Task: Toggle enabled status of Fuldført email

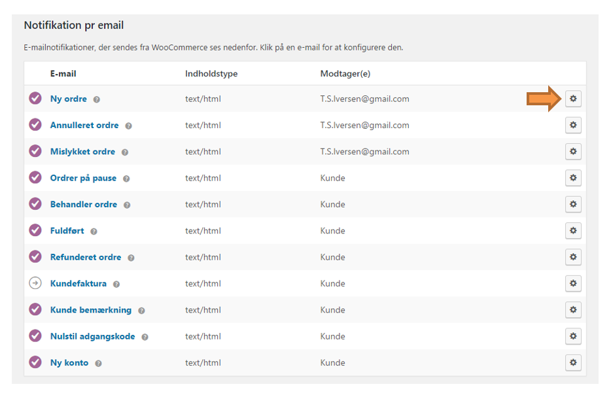Action: point(35,230)
